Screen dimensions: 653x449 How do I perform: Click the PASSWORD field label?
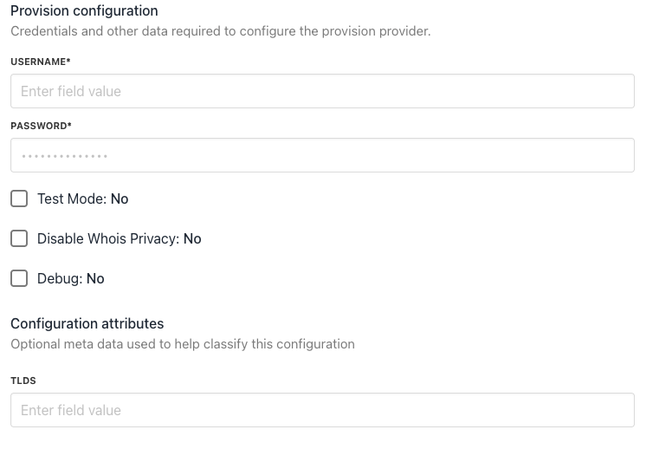pyautogui.click(x=38, y=126)
